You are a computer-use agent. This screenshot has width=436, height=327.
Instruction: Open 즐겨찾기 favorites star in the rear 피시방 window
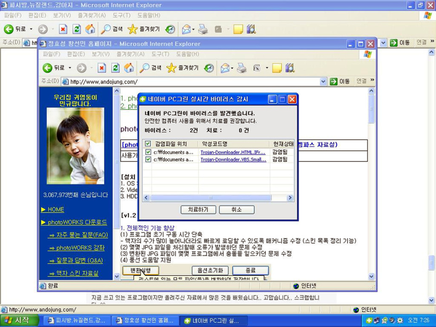click(x=144, y=29)
